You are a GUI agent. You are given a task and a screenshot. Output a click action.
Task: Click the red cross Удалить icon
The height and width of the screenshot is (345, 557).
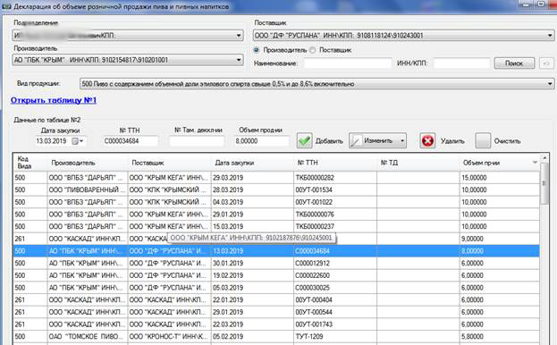click(427, 141)
